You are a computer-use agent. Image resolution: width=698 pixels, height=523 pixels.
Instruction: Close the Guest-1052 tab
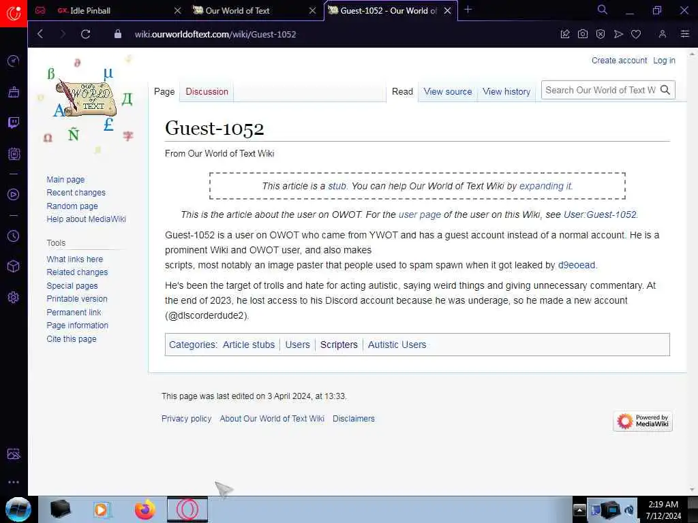[x=448, y=10]
